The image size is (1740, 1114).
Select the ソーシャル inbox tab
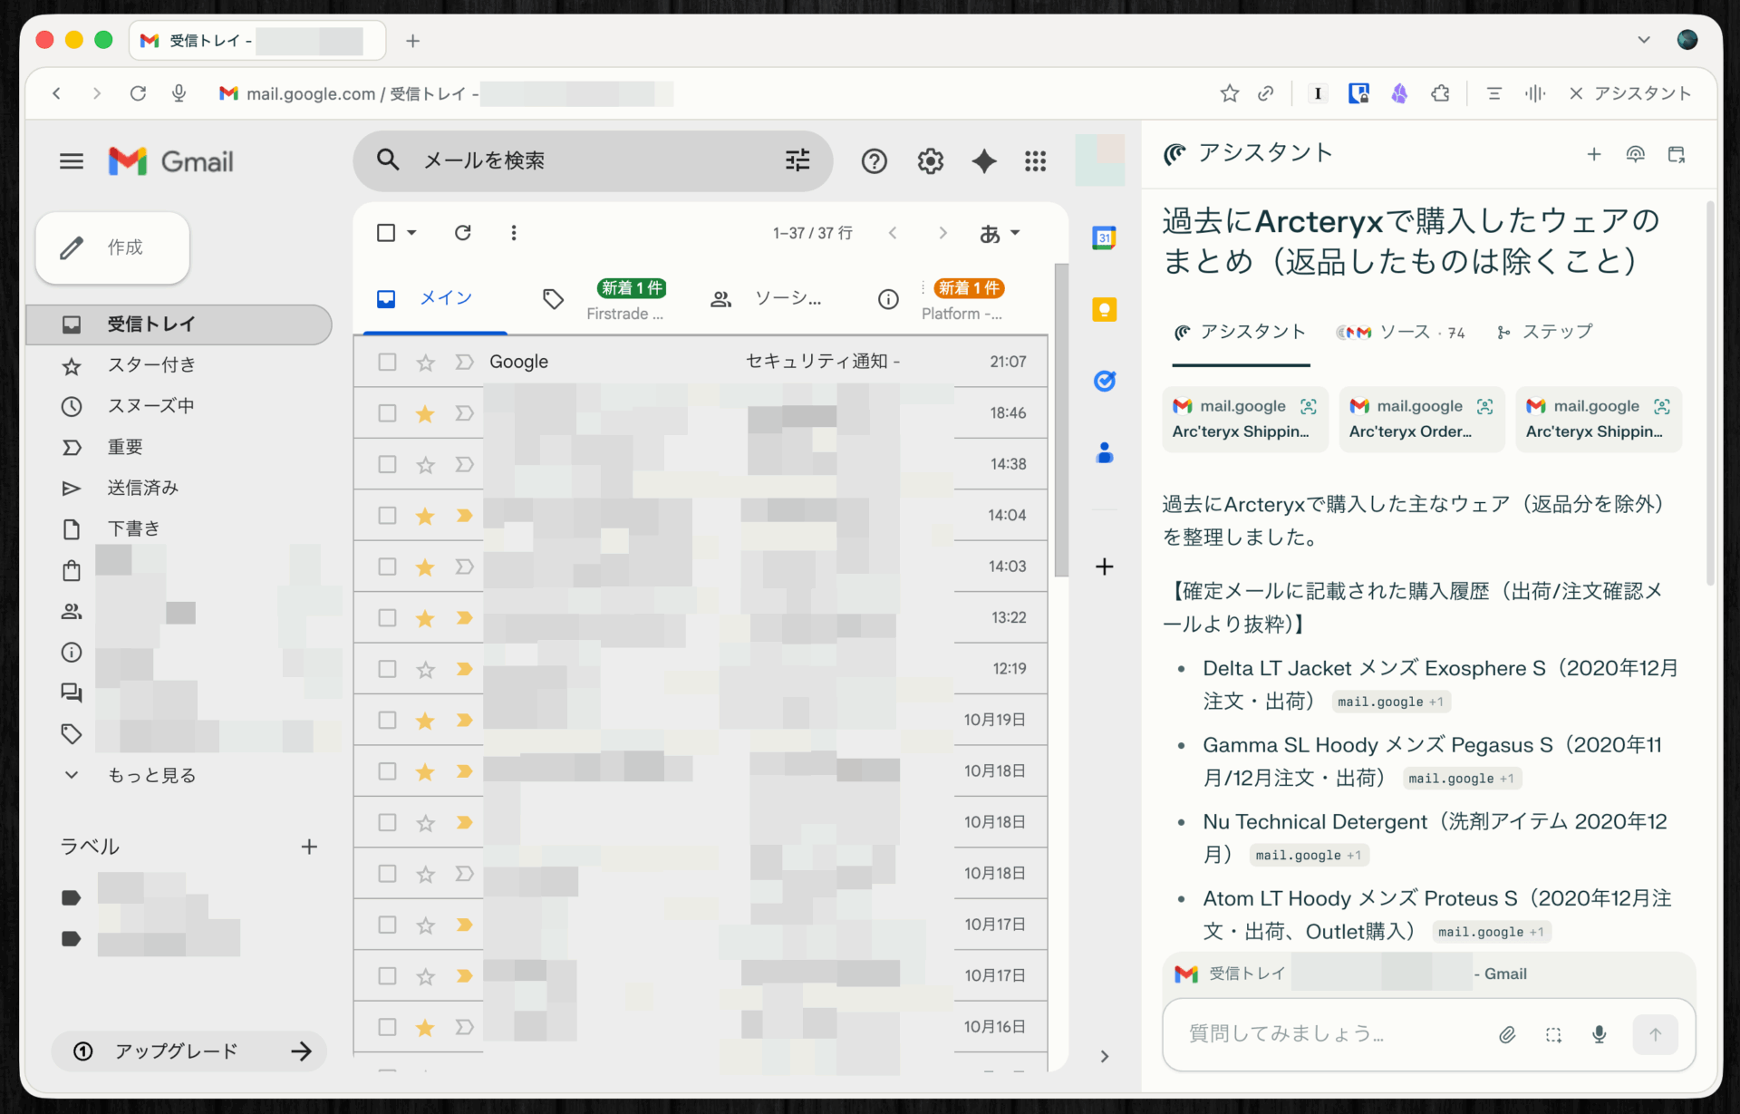point(768,298)
